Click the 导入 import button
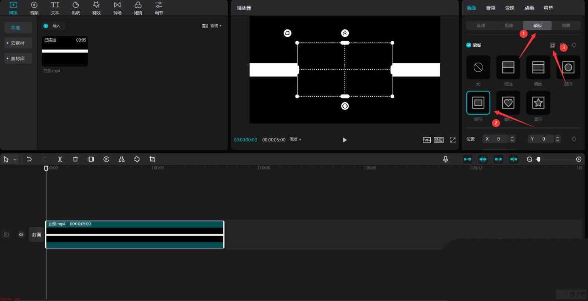 click(x=53, y=26)
